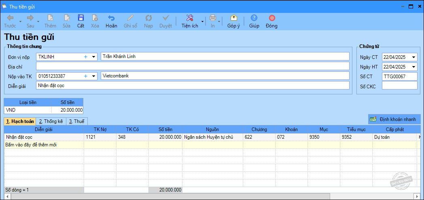
Task: Click the Nguồn column header
Action: (x=212, y=129)
